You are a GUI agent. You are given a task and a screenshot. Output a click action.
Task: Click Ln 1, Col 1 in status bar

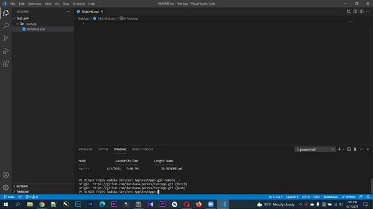point(276,197)
